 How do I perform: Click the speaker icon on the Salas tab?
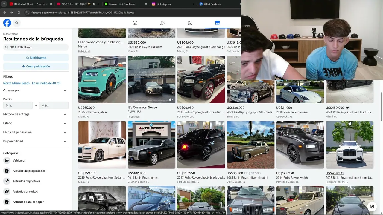pyautogui.click(x=94, y=4)
